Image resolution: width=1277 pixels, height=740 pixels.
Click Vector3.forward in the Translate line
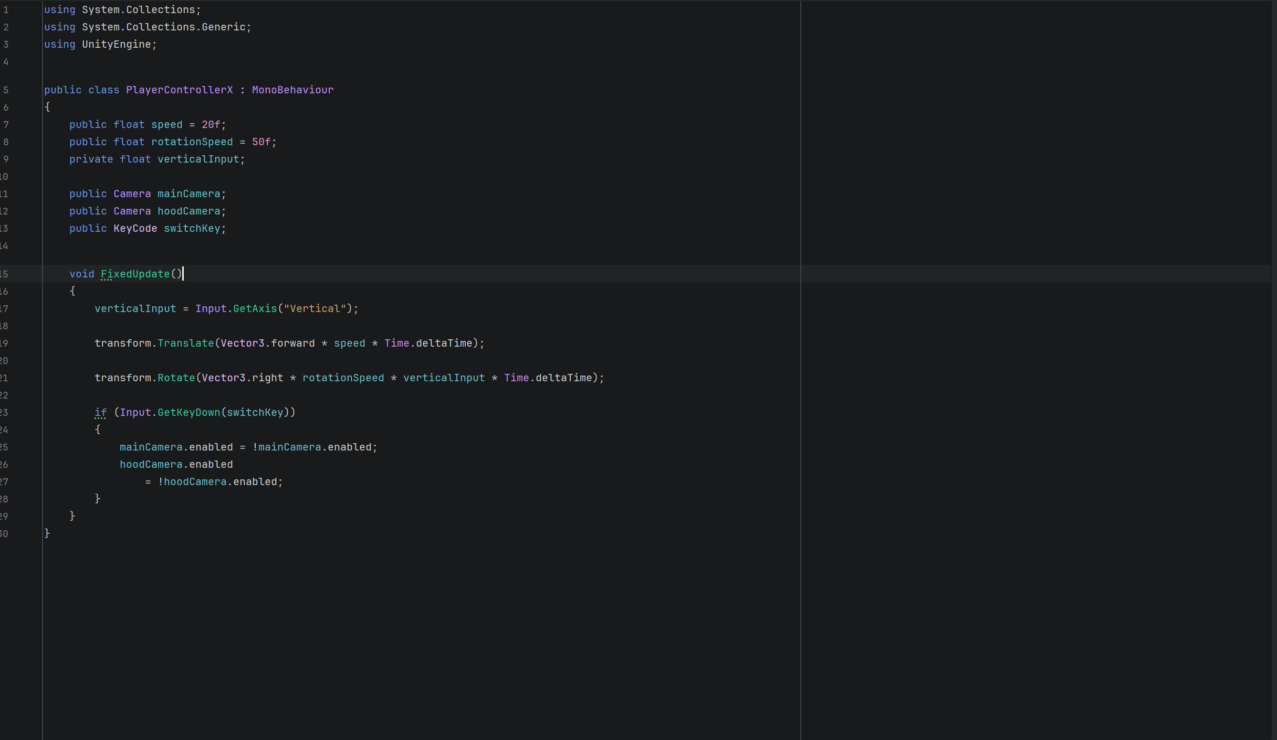[268, 343]
